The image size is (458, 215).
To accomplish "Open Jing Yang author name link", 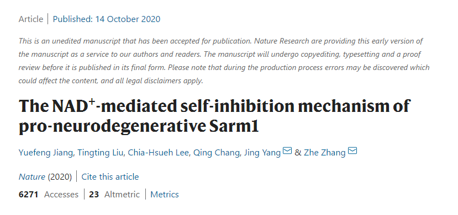I will (262, 153).
